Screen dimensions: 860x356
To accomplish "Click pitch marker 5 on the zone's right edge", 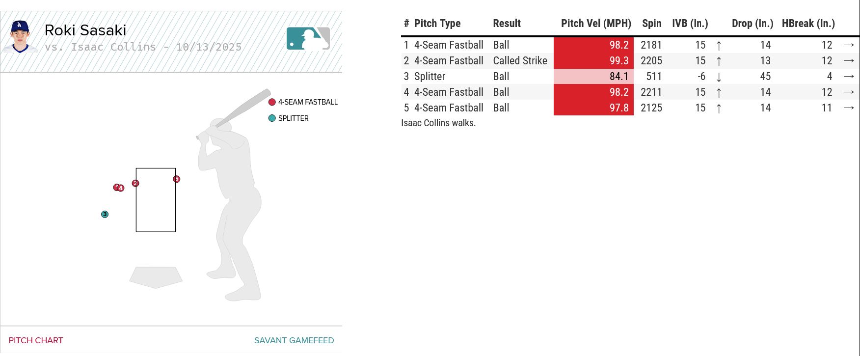I will point(177,179).
